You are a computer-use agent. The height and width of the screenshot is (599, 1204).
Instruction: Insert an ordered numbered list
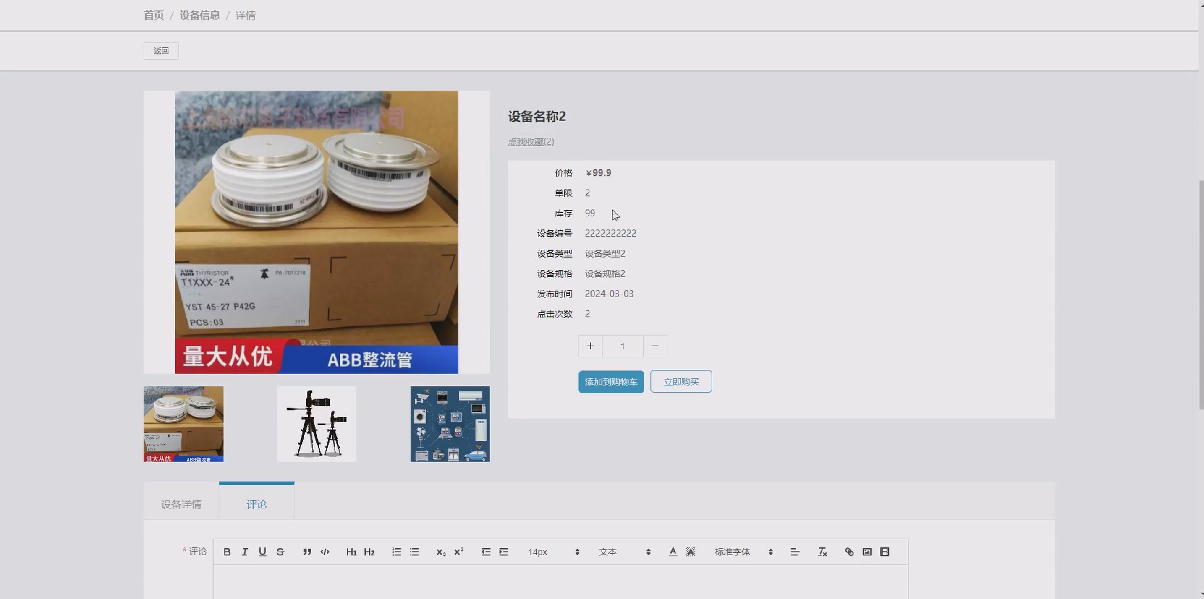point(396,552)
